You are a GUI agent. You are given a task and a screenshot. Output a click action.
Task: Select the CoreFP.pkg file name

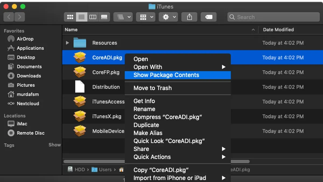point(106,72)
